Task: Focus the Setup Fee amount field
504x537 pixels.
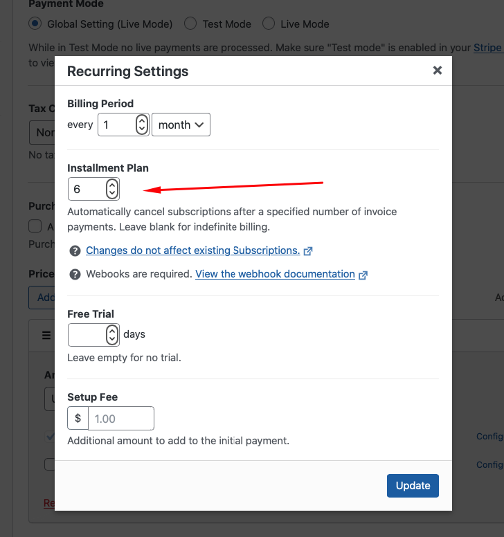Action: [x=120, y=419]
